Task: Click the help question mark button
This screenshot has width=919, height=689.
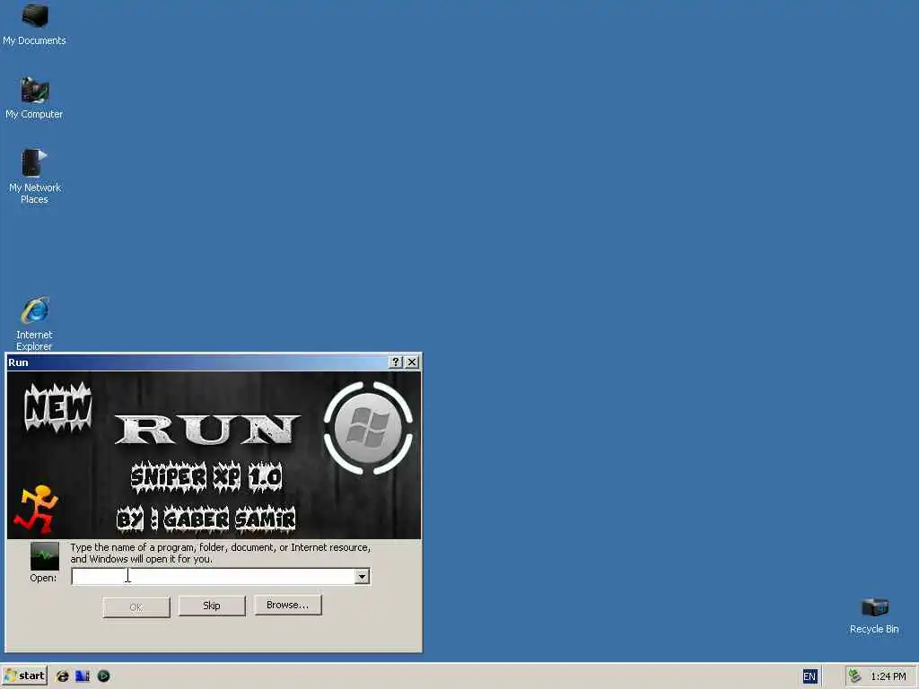Action: 396,362
